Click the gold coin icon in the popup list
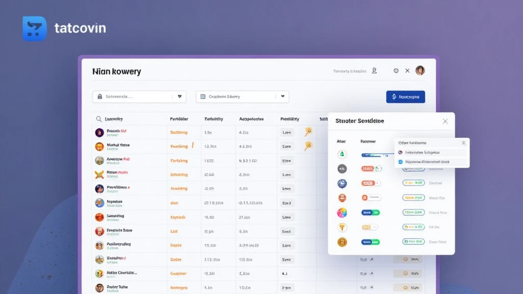This screenshot has height=294, width=523. pyautogui.click(x=342, y=242)
